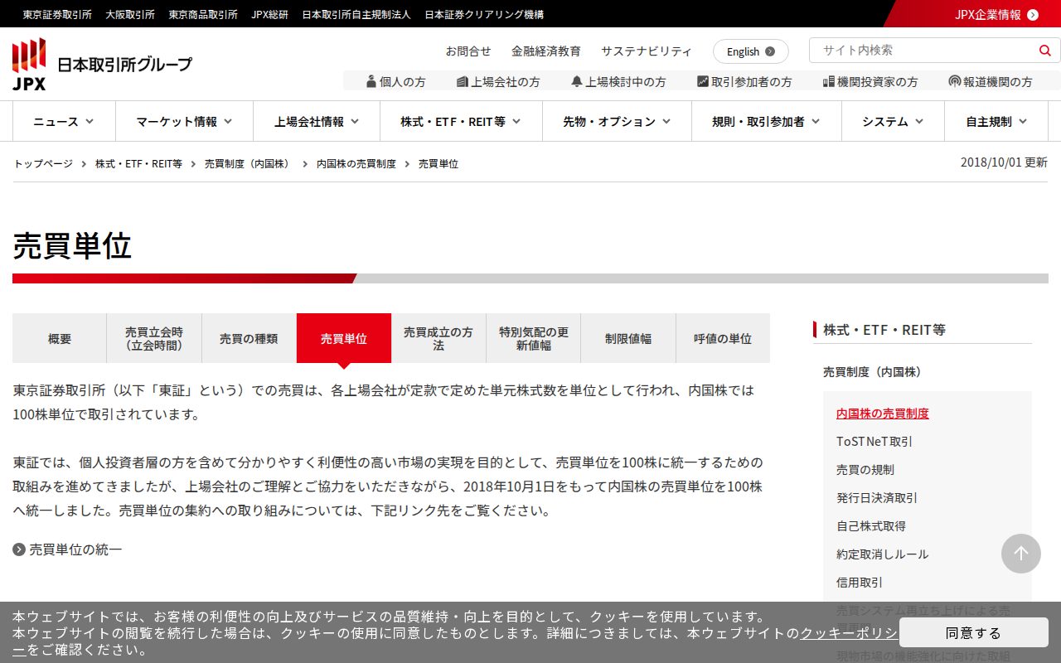Click the JPX logo
This screenshot has width=1061, height=663.
(x=29, y=64)
